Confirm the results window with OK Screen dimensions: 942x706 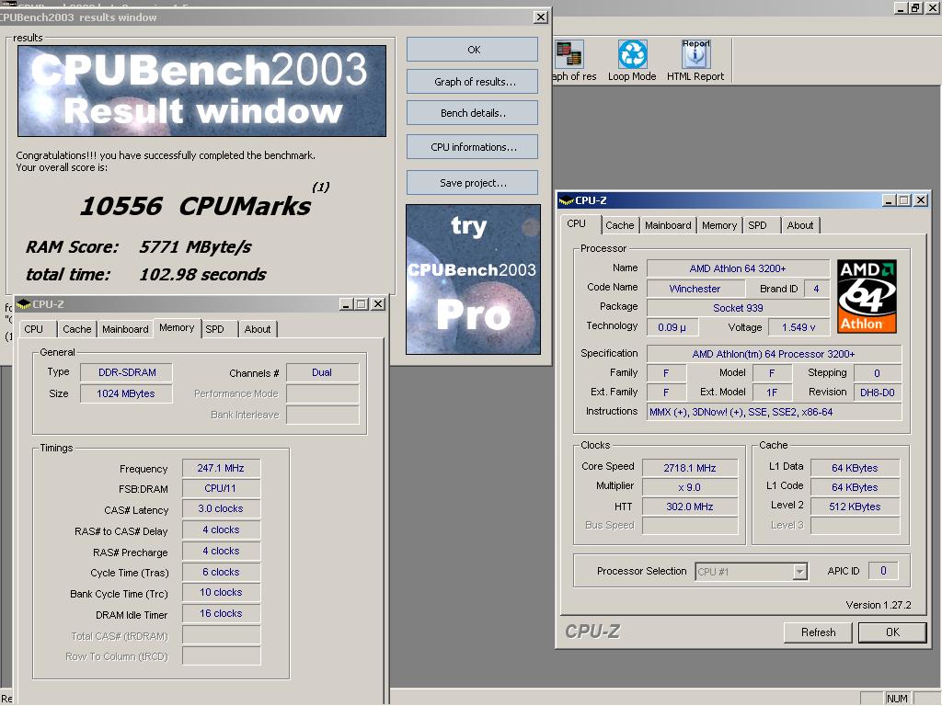[472, 50]
